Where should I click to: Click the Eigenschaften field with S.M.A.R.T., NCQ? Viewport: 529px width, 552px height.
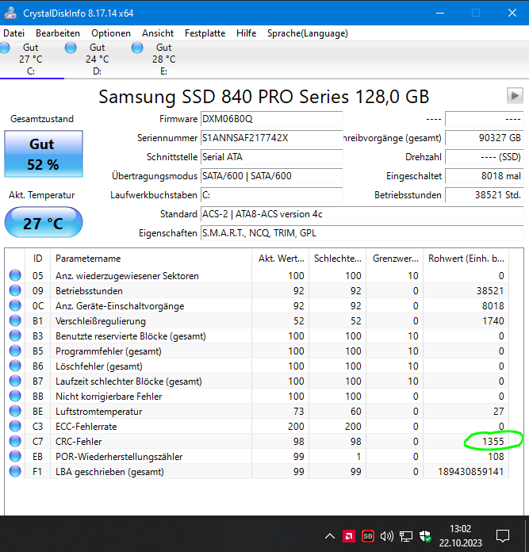(362, 233)
